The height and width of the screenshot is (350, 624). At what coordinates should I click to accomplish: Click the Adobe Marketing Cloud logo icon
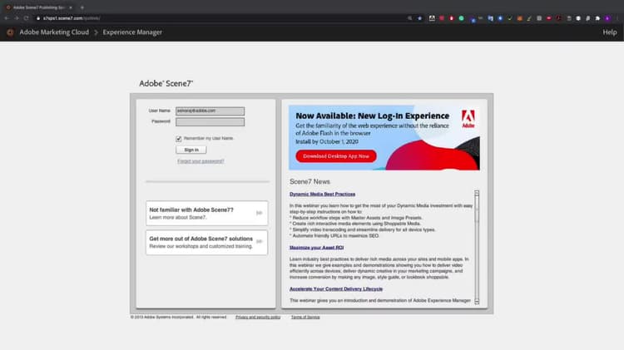10,32
